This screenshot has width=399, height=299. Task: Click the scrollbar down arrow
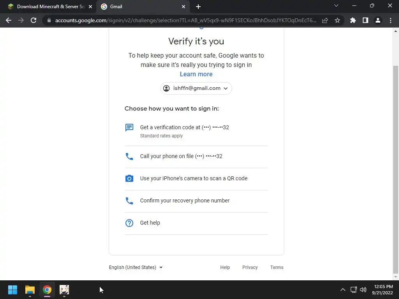(x=396, y=277)
